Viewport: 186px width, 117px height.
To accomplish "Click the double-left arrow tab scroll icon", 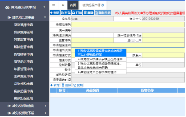I will 63,5.
